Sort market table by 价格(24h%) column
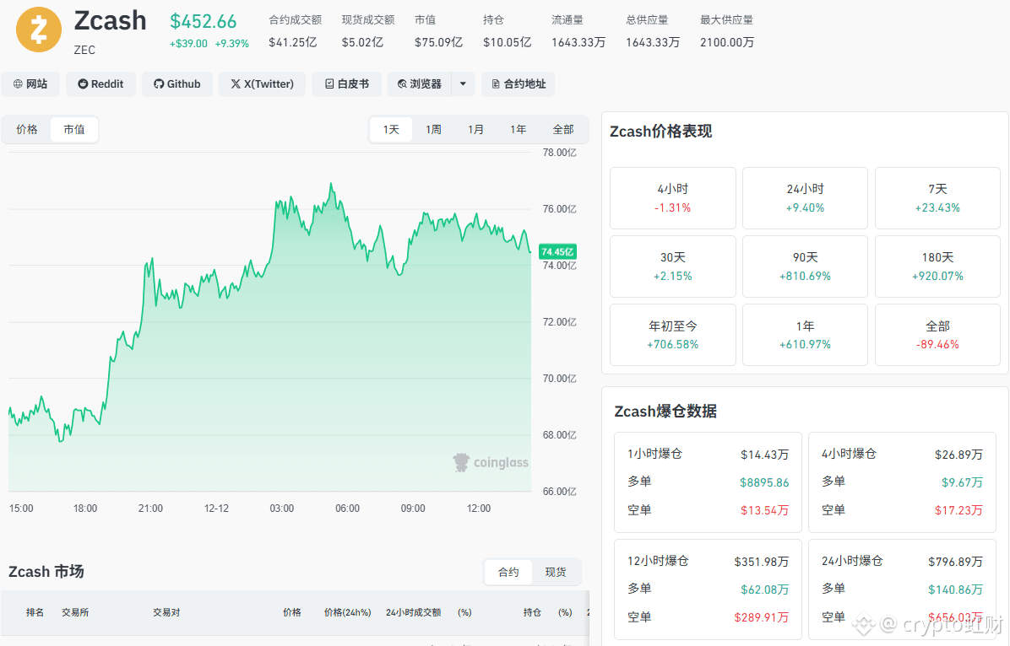 click(x=348, y=612)
